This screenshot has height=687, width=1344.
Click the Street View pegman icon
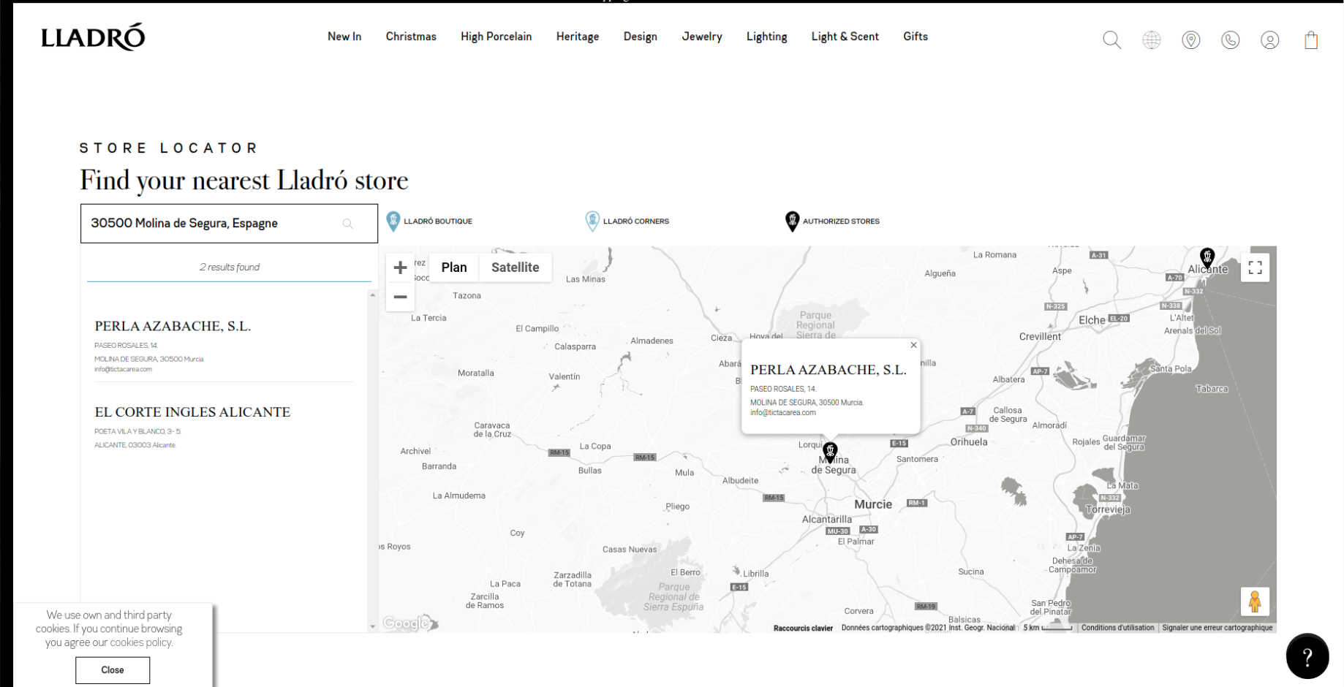click(x=1255, y=601)
